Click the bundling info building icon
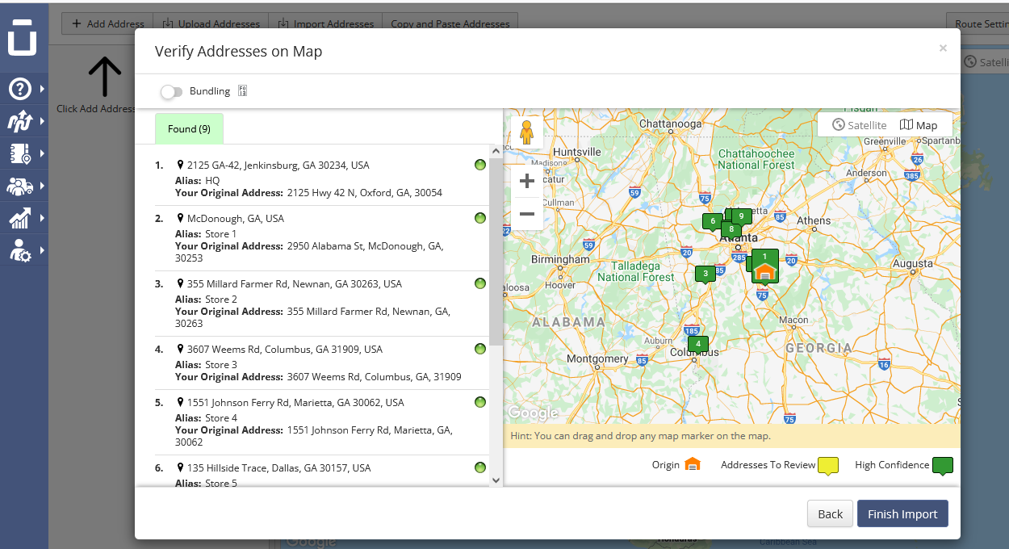Viewport: 1009px width, 549px height. point(242,91)
